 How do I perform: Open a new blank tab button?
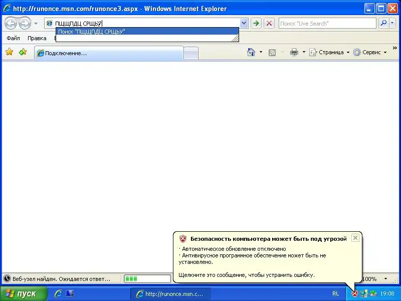click(191, 54)
